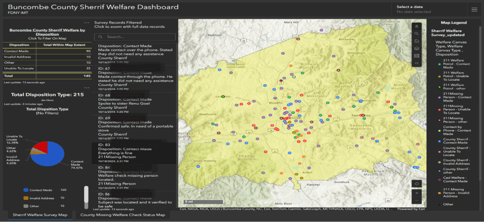The image size is (484, 222).
Task: Zoom out on the map with minus
Action: (x=417, y=201)
